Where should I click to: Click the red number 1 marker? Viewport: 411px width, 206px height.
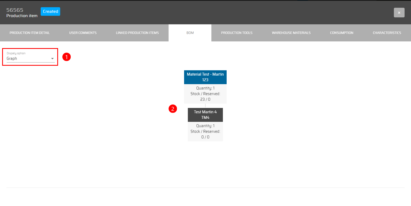[66, 57]
